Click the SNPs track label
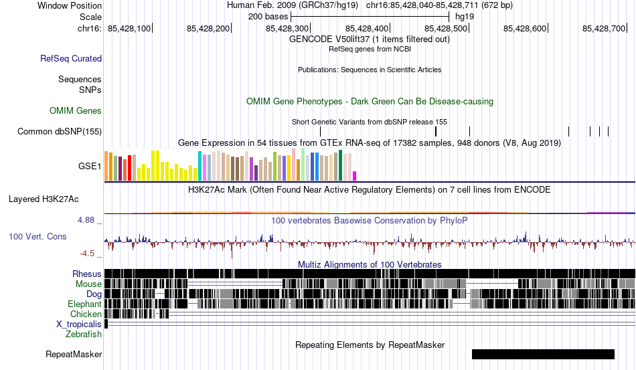 90,90
